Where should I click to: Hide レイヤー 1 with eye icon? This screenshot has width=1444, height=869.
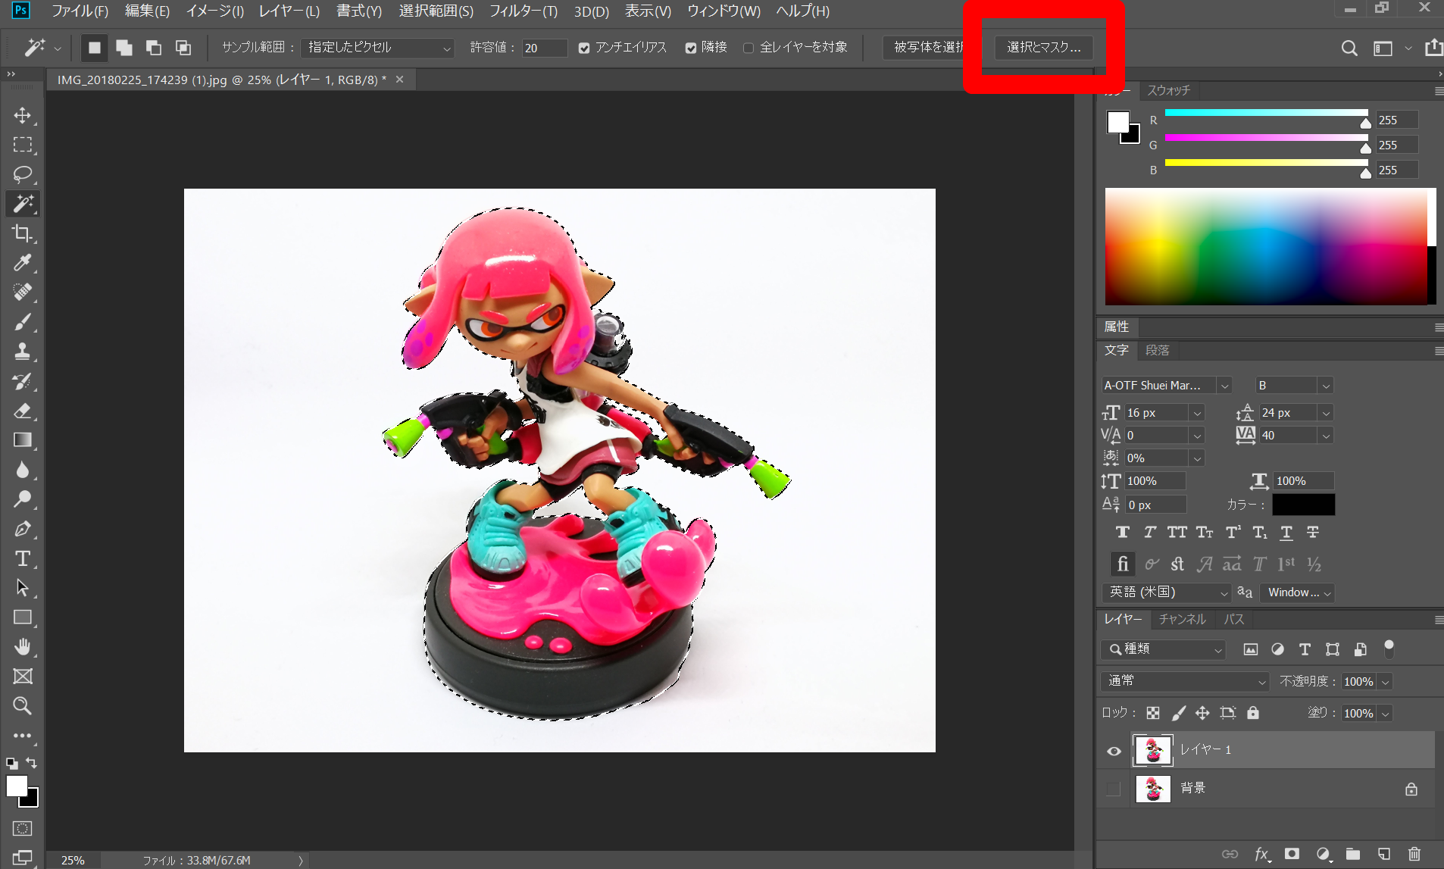pyautogui.click(x=1114, y=751)
